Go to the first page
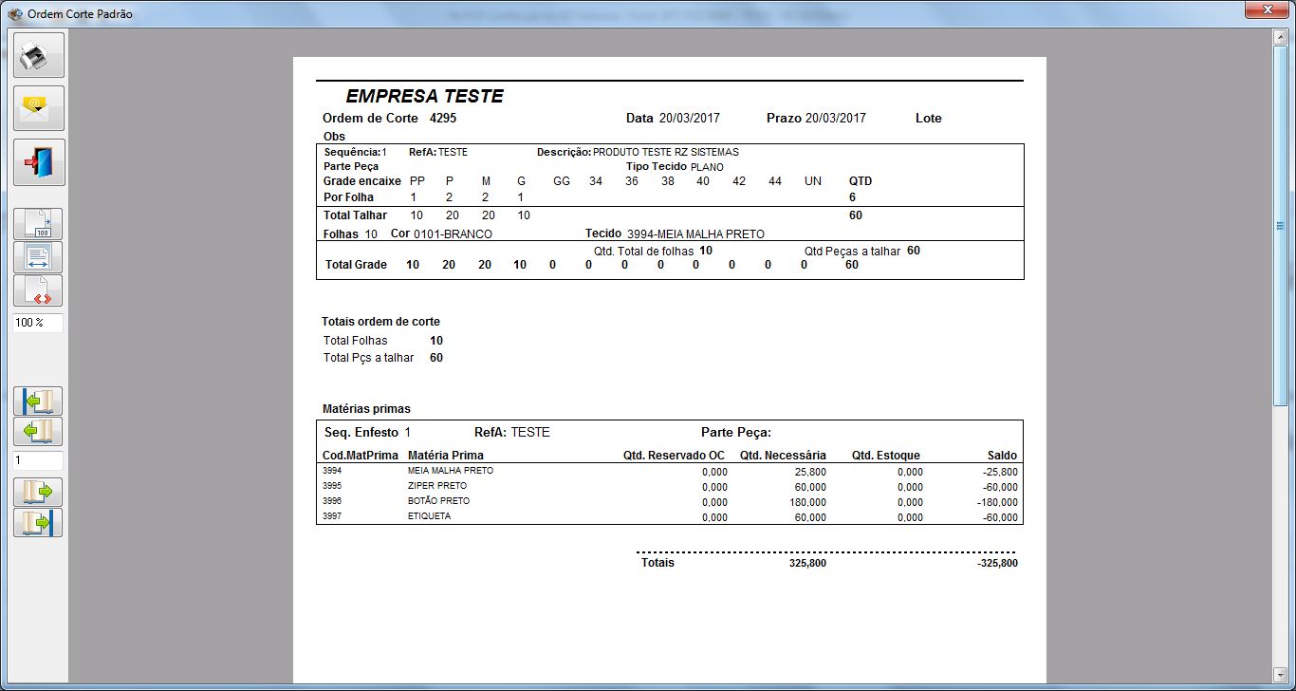 tap(38, 402)
